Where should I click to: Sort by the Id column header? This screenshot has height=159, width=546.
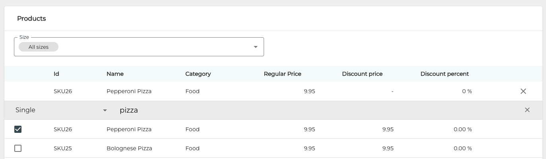click(56, 74)
